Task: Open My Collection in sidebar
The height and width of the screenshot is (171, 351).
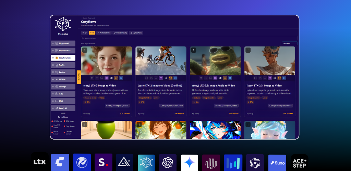Action: tap(63, 51)
